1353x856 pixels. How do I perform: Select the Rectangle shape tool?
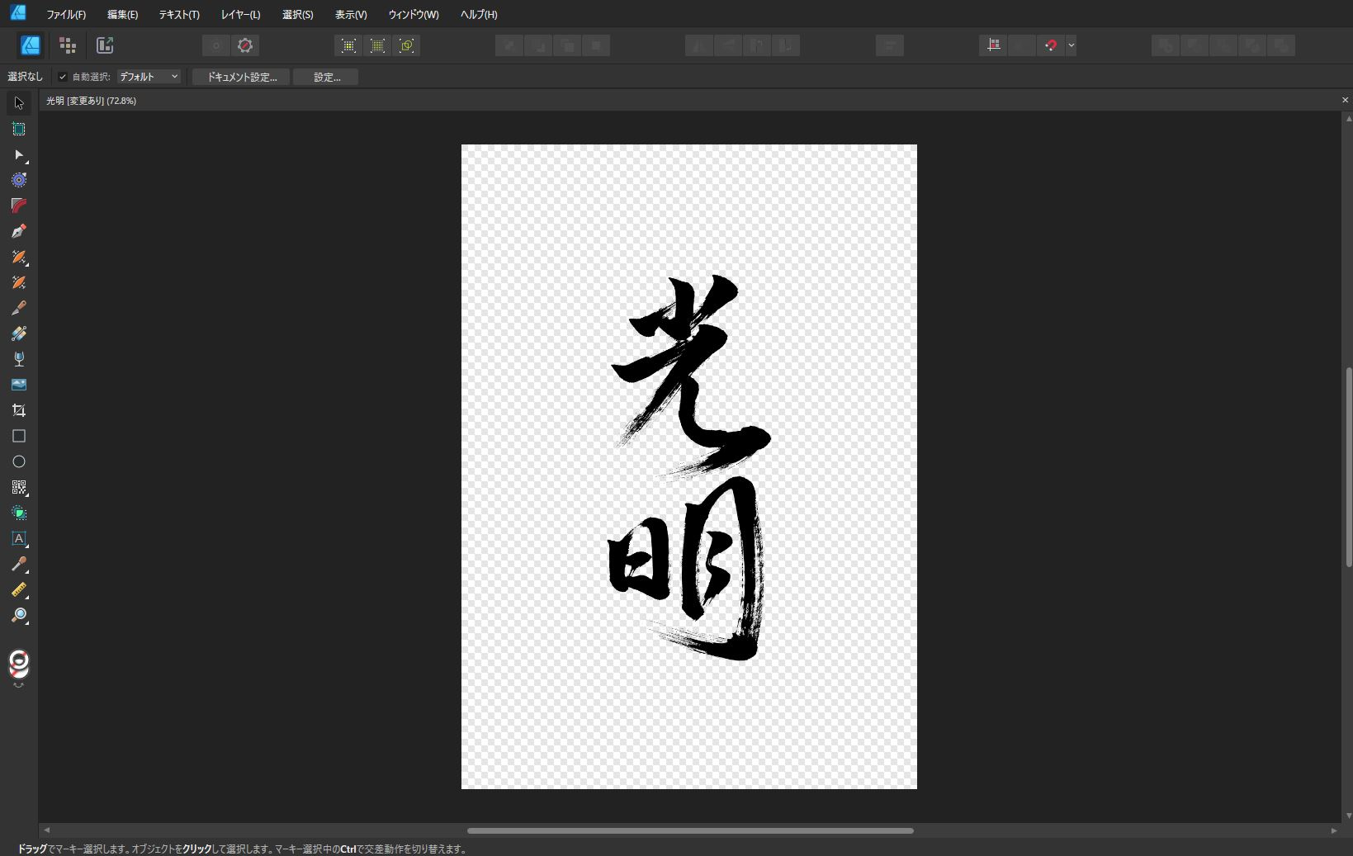(x=19, y=436)
